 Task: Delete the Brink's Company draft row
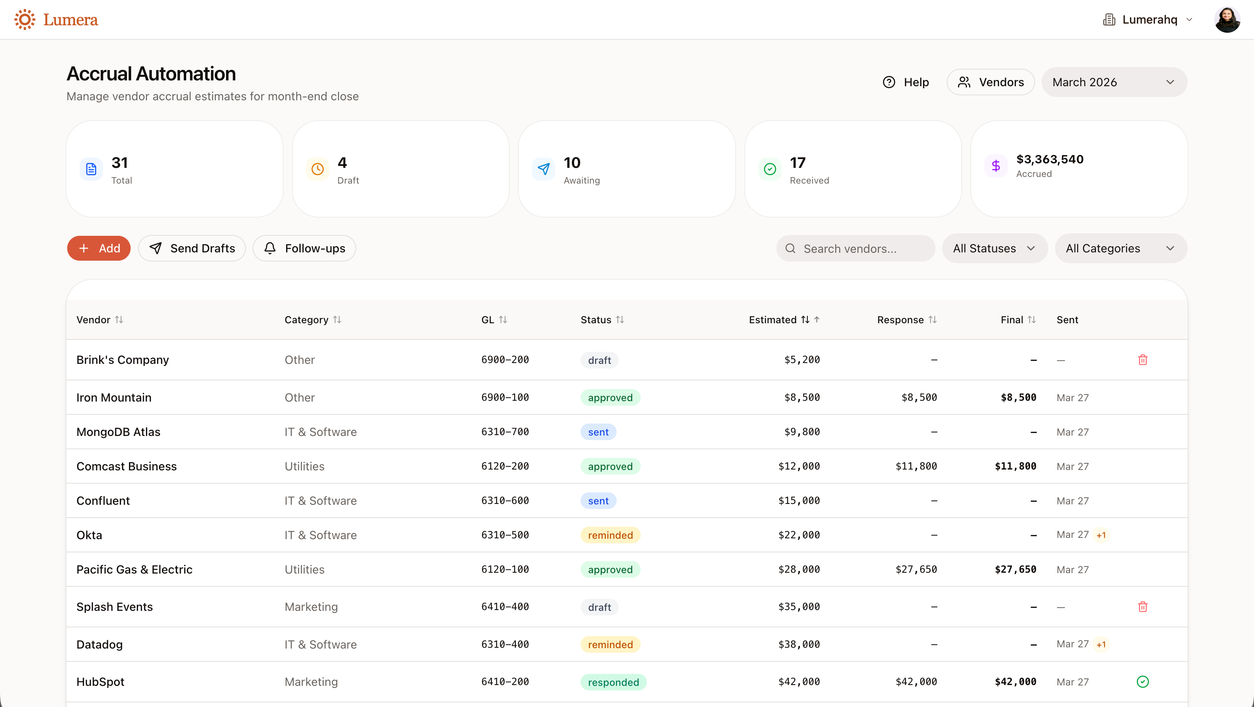(1142, 360)
